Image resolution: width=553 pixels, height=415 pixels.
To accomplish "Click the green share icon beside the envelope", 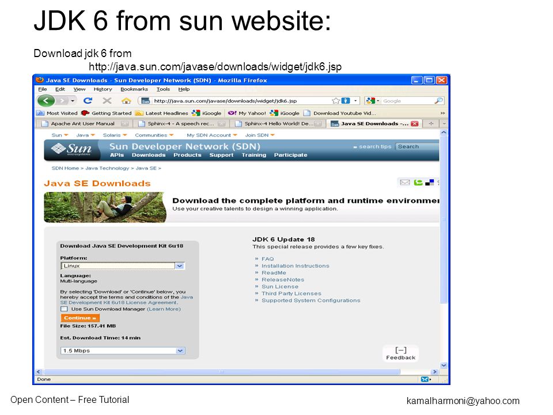I will [418, 183].
